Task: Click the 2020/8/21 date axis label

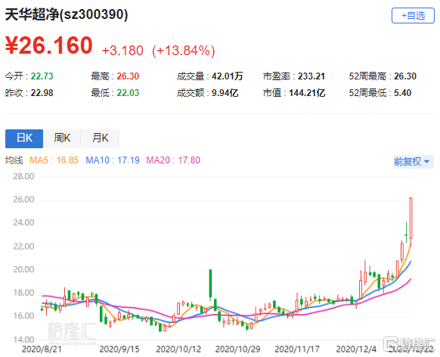Action: [42, 349]
